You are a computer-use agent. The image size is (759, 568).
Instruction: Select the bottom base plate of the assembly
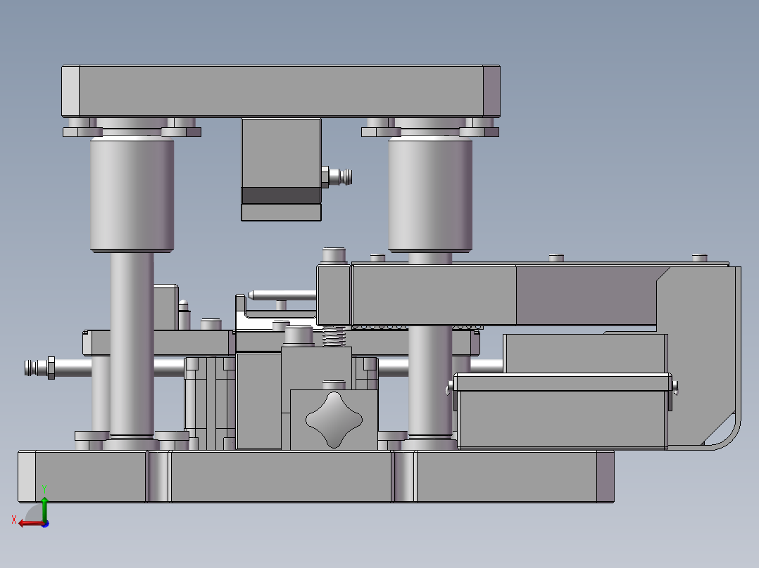[316, 477]
